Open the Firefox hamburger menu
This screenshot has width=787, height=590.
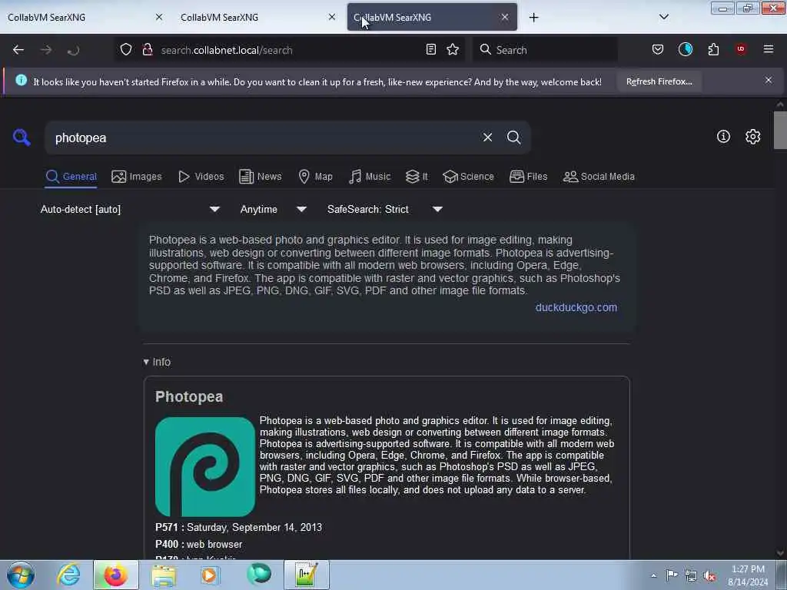click(x=769, y=49)
